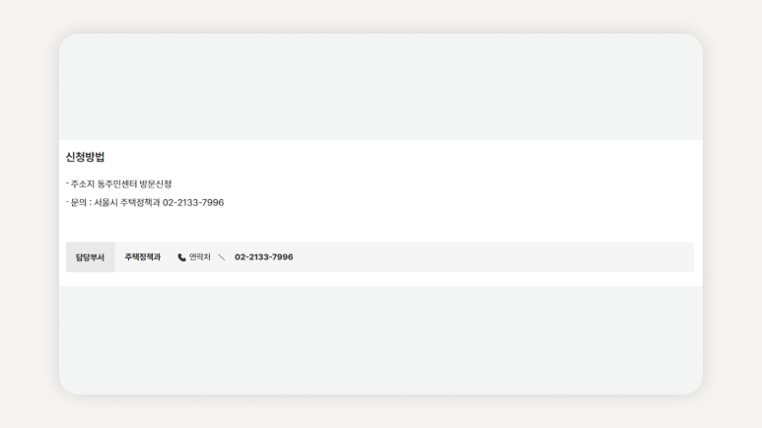Screen dimensions: 762x428
Task: Click the 연락처 label in contact bar
Action: click(200, 256)
